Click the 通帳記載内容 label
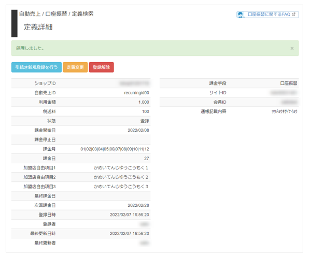Image resolution: width=311 pixels, height=255 pixels. click(214, 111)
